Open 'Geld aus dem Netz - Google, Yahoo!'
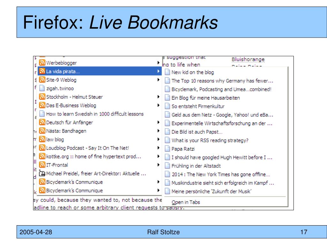 pyautogui.click(x=222, y=115)
